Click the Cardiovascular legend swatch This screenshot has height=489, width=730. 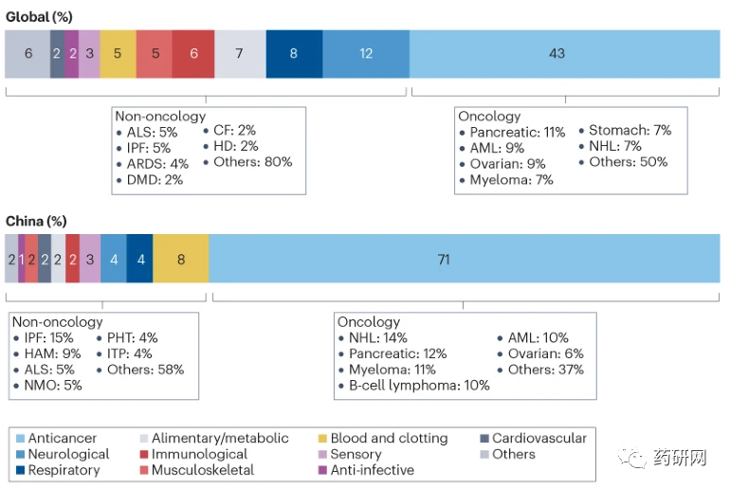(484, 439)
